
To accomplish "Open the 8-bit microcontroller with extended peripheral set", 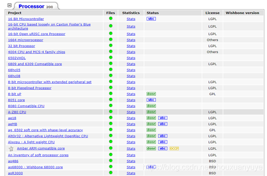I will click(x=50, y=82).
